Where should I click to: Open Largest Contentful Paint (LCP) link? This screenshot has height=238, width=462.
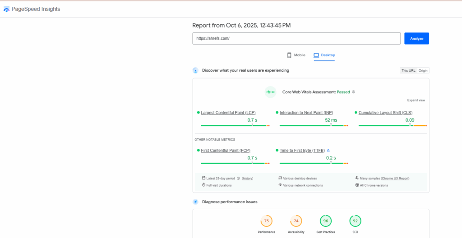(x=228, y=113)
